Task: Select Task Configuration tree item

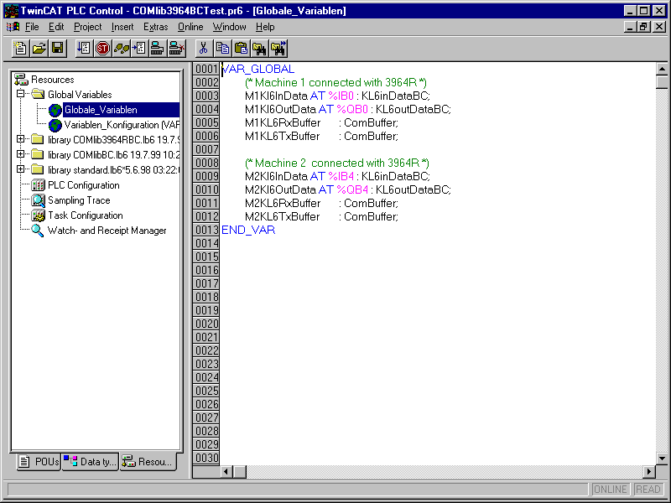Action: 86,215
